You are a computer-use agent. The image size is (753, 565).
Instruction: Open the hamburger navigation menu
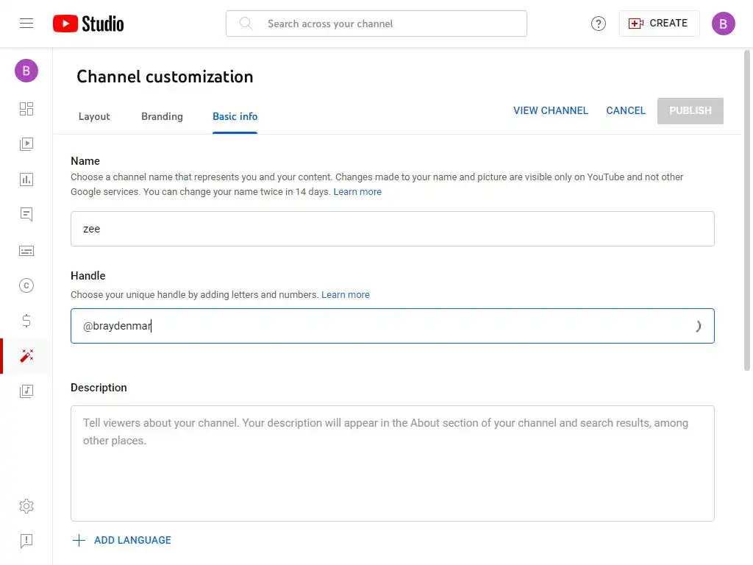pos(26,24)
